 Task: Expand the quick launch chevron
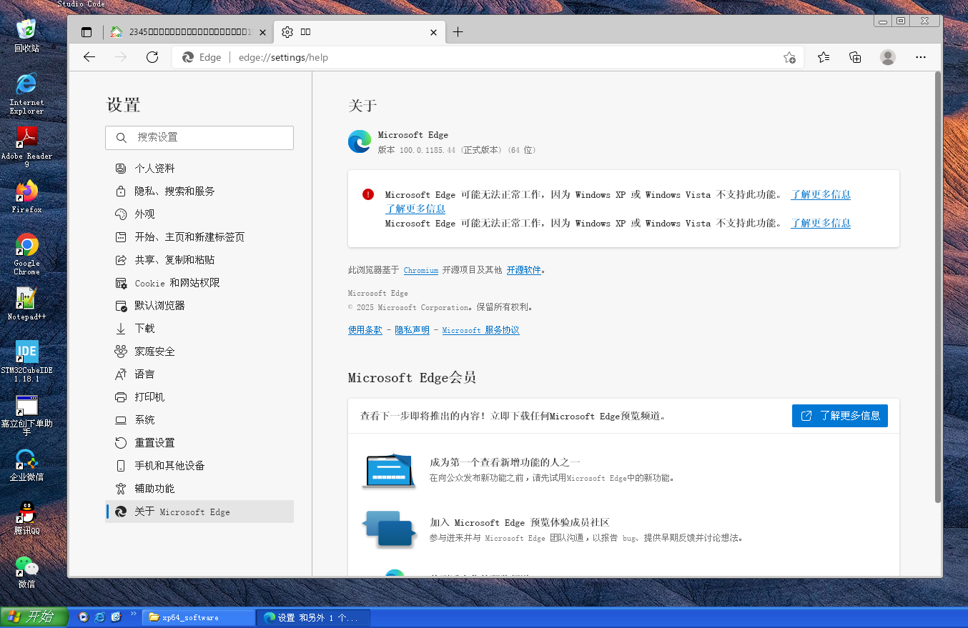[133, 614]
